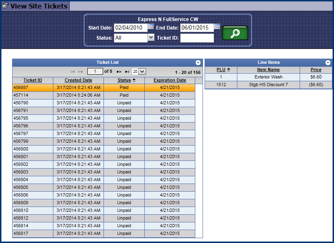The height and width of the screenshot is (243, 334).
Task: Click the page number input box
Action: pyautogui.click(x=95, y=72)
